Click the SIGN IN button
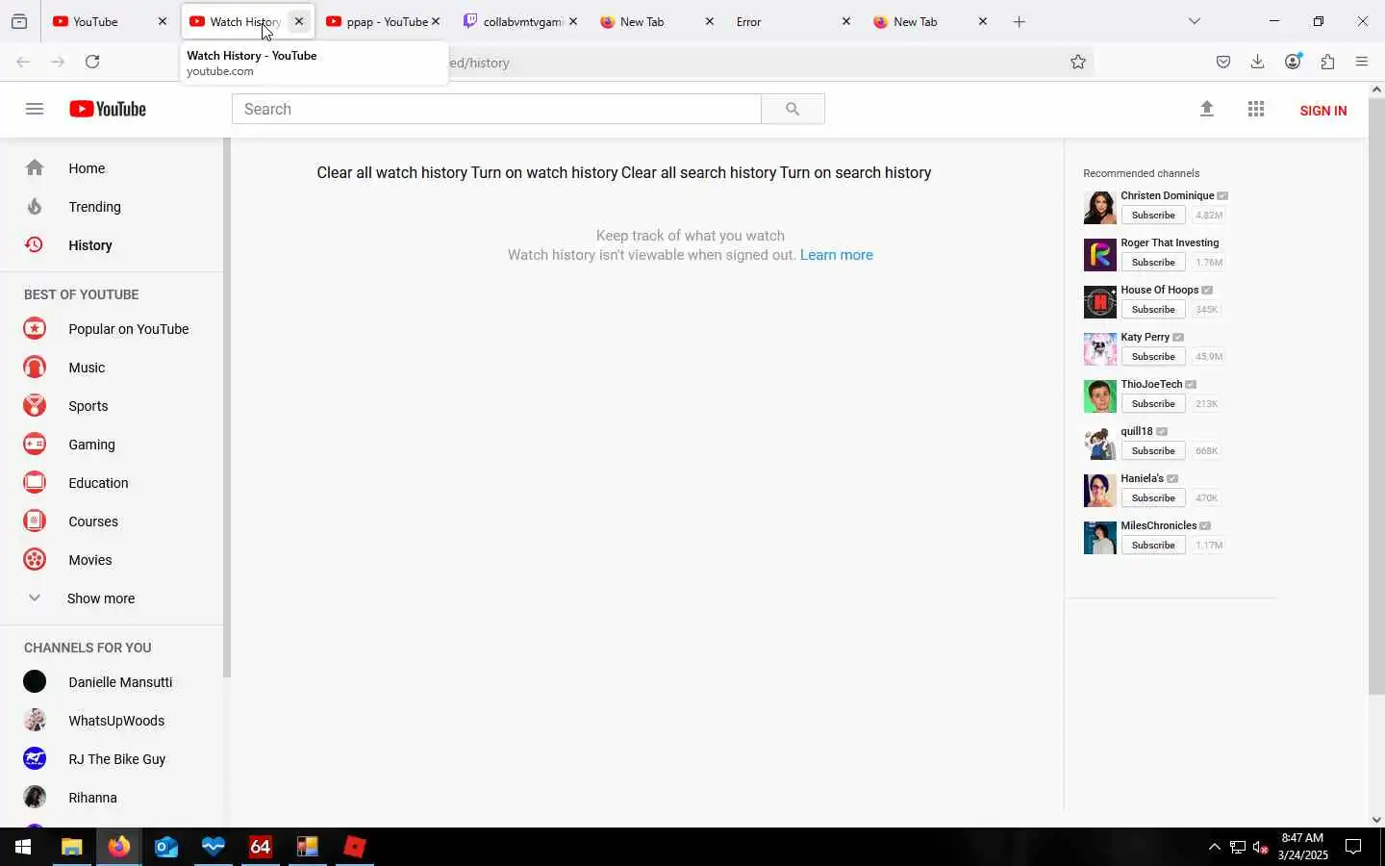The height and width of the screenshot is (866, 1385). coord(1323,111)
